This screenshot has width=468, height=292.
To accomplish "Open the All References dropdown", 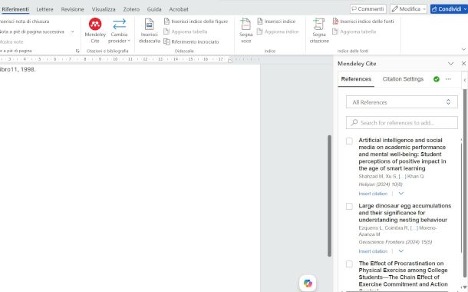I will coord(402,102).
